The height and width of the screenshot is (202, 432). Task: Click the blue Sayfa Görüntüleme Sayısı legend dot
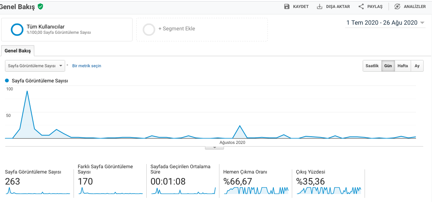(x=7, y=81)
